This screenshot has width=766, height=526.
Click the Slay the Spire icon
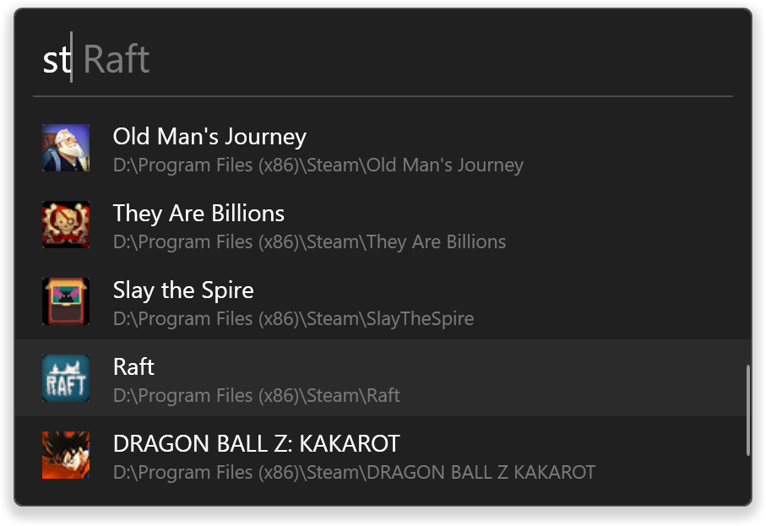[x=66, y=301]
